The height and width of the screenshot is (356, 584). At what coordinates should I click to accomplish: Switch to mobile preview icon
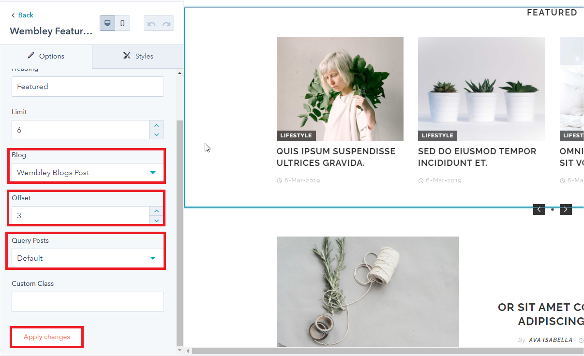coord(122,23)
